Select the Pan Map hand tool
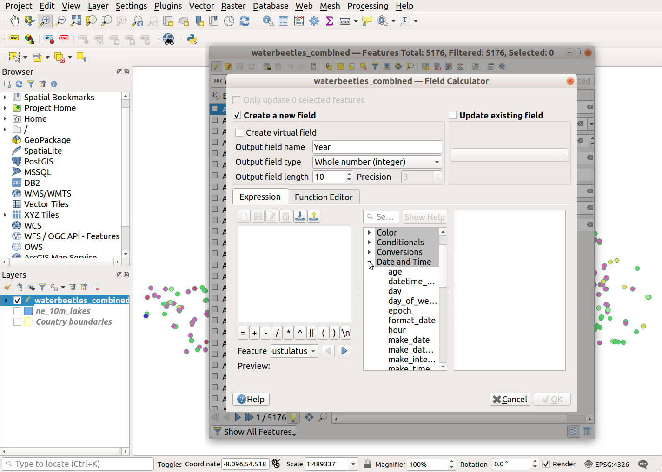 tap(14, 21)
